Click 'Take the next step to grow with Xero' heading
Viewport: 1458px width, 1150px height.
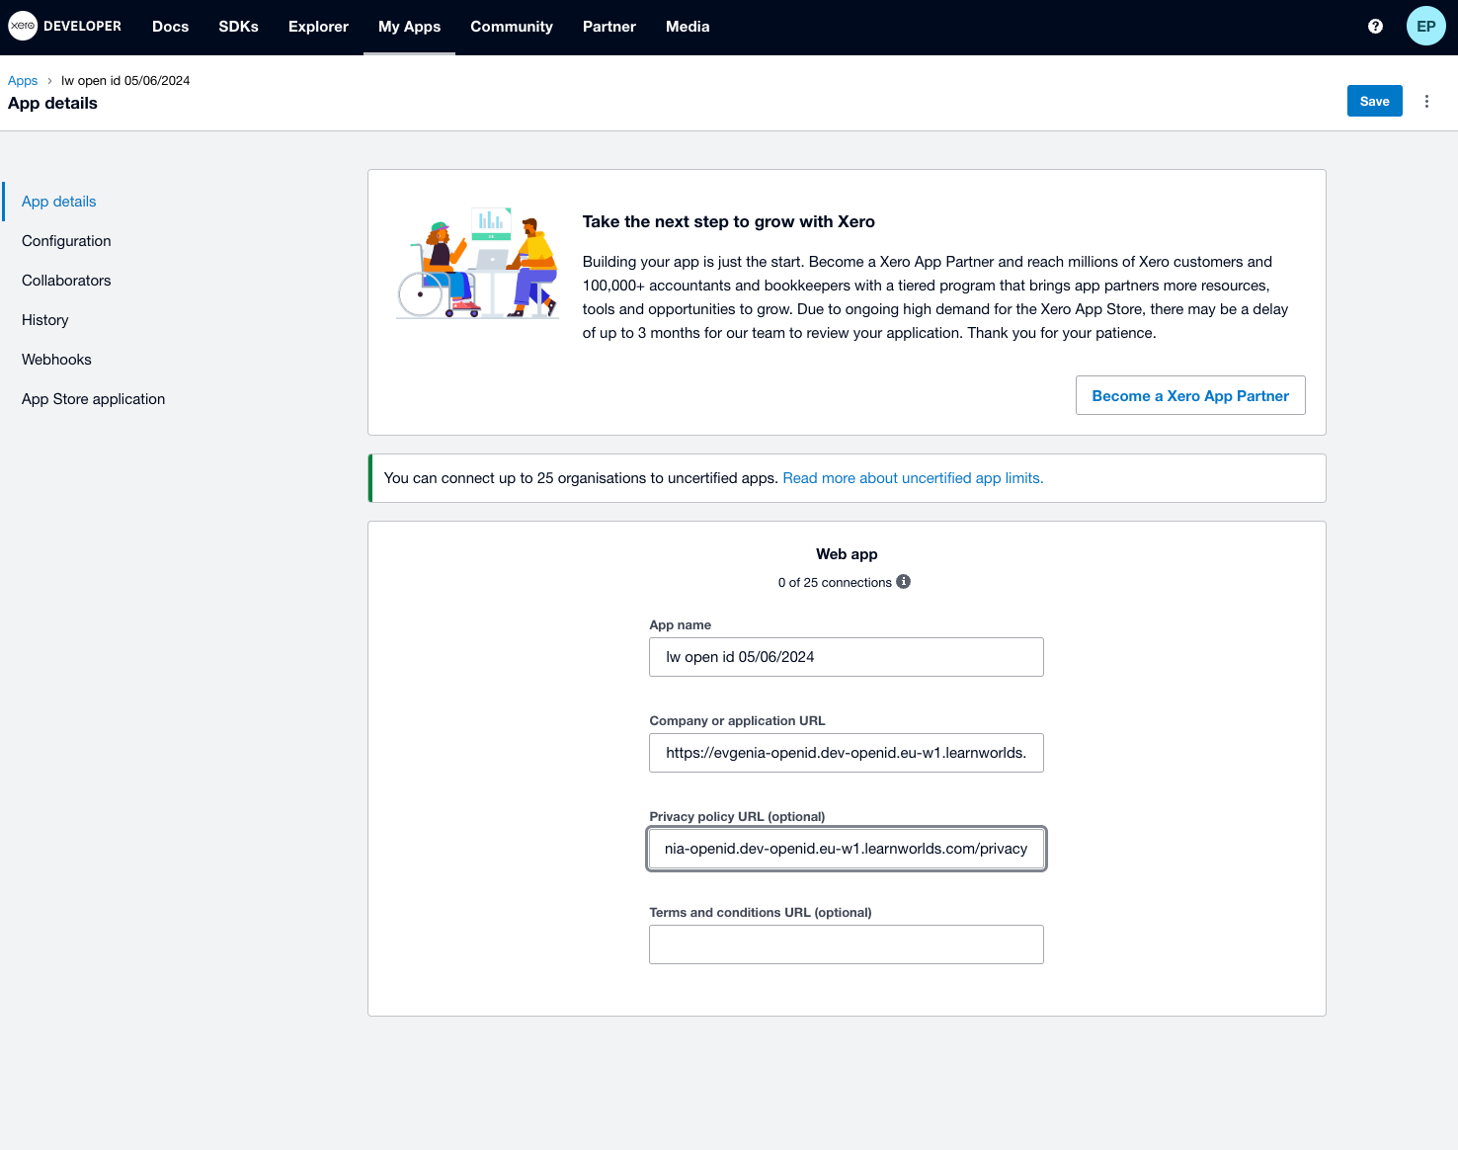(729, 221)
